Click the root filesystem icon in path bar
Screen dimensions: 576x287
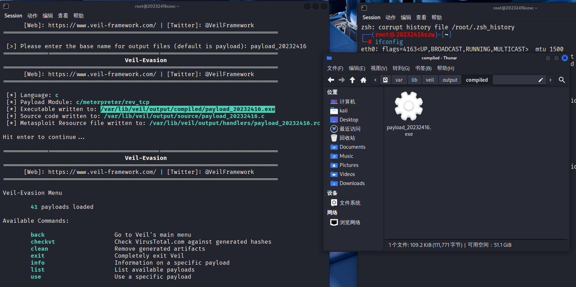click(x=385, y=80)
